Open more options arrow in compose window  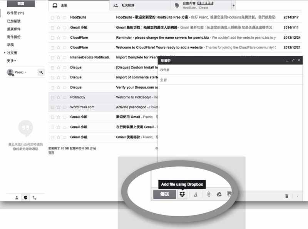(297, 196)
